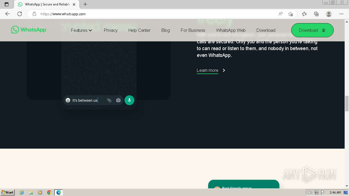The image size is (349, 196).
Task: Follow the Learn more link
Action: click(x=207, y=71)
